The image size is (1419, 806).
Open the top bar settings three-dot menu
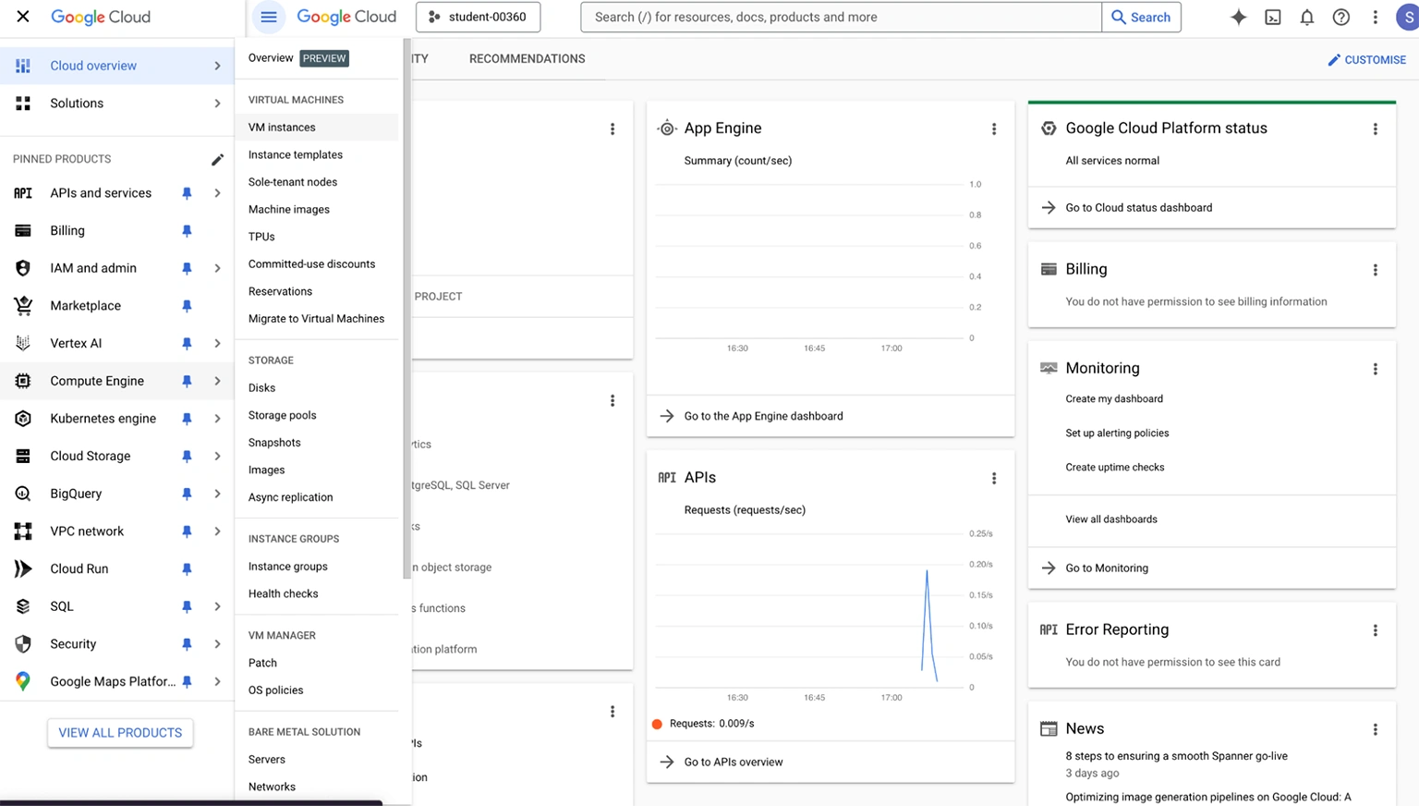(x=1376, y=17)
